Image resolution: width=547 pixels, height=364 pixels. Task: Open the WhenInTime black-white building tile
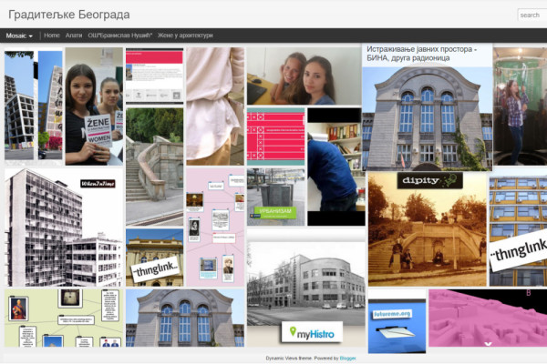tap(64, 227)
